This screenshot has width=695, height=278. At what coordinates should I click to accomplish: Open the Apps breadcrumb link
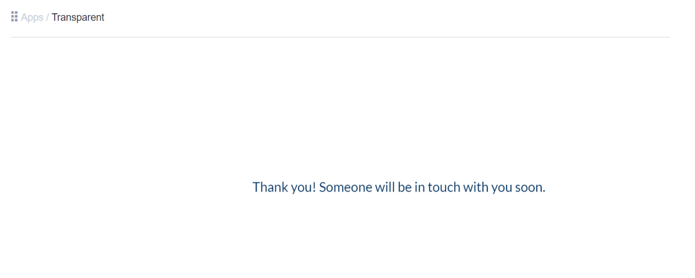[32, 18]
